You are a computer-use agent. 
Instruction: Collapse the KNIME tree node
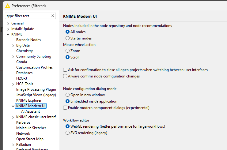pyautogui.click(x=8, y=34)
